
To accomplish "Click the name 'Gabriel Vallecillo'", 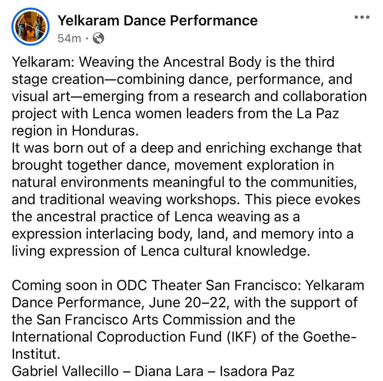I will (65, 371).
